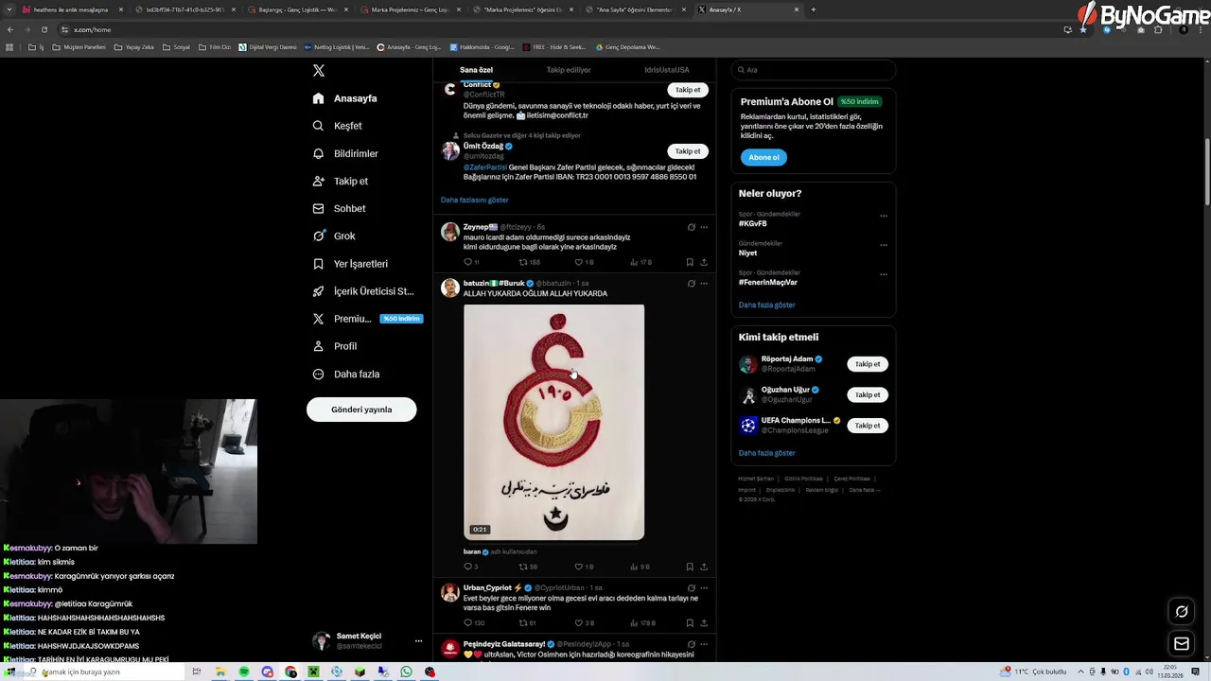Open #FenerinMaçıVar trending topic
The image size is (1211, 681).
[768, 282]
